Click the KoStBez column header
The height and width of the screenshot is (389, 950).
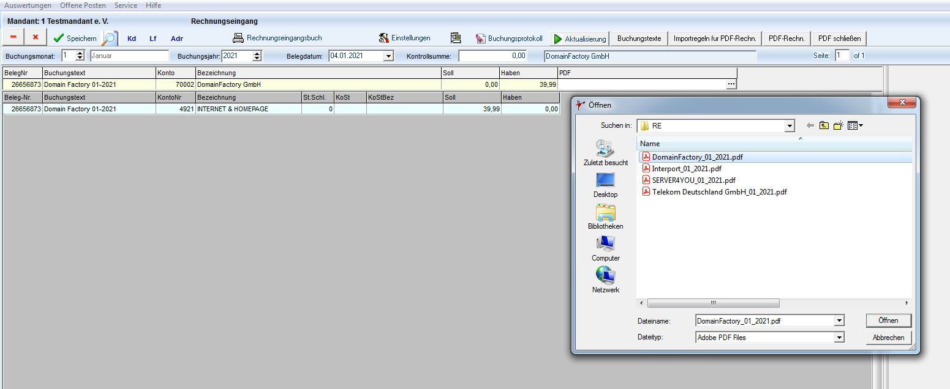[x=404, y=97]
